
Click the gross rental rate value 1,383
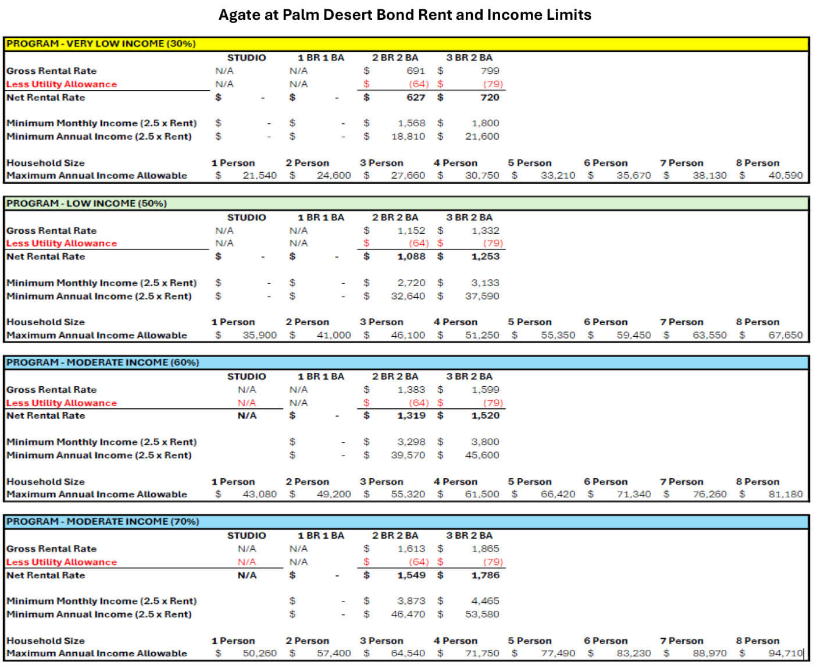(x=411, y=390)
